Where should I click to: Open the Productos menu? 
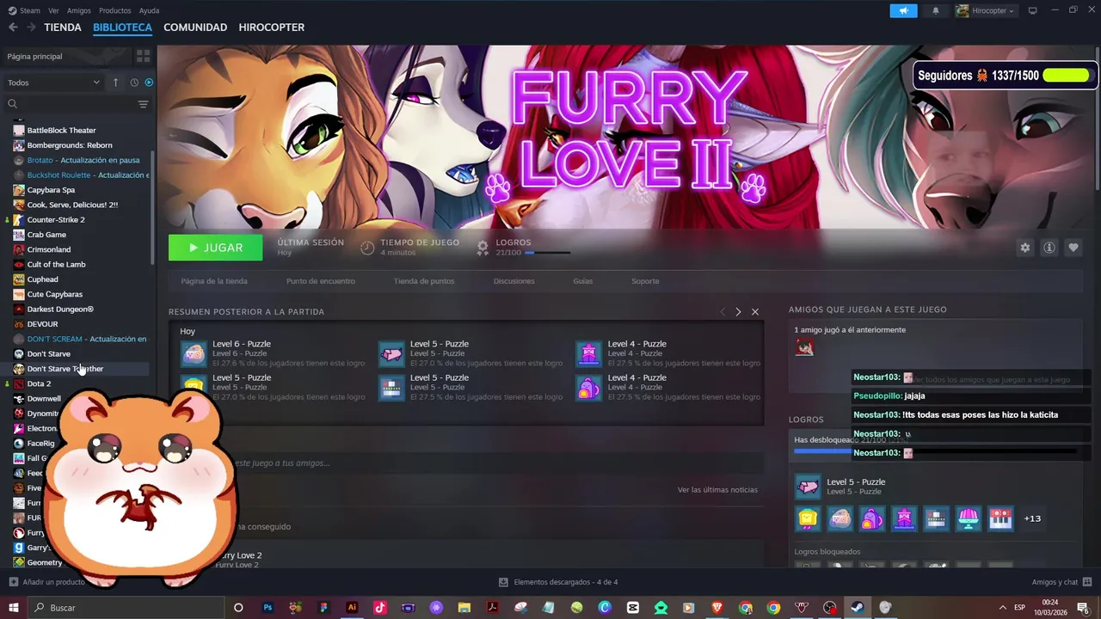(x=115, y=10)
